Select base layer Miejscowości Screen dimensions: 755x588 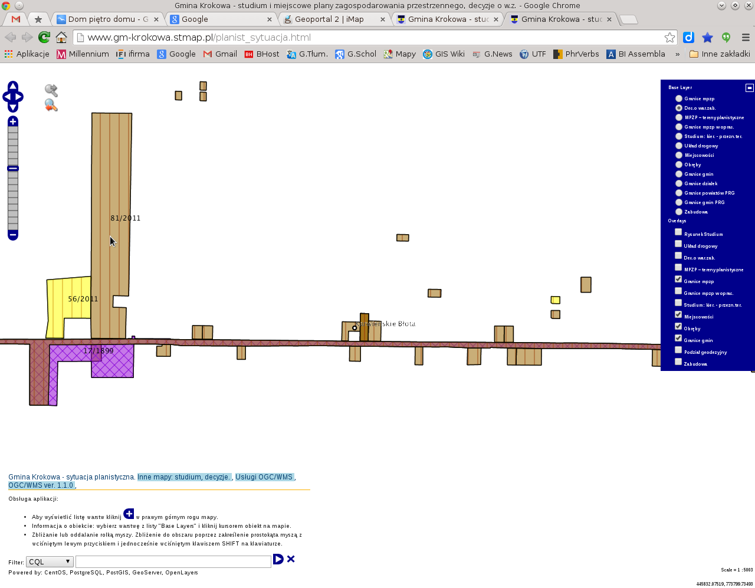(679, 155)
